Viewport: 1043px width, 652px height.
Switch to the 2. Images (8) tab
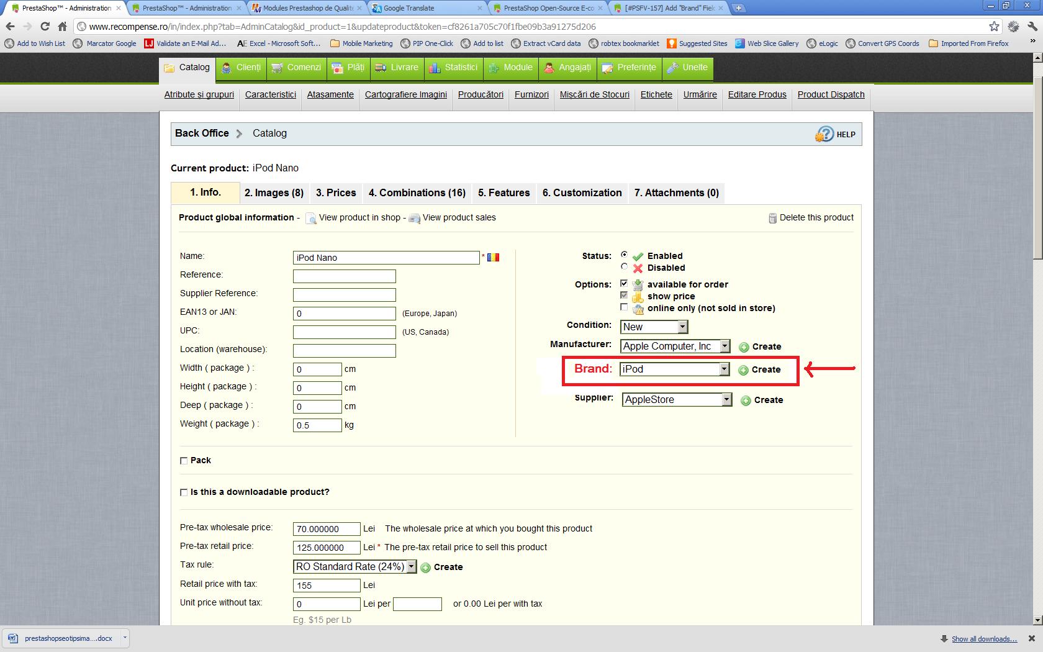[x=274, y=193]
